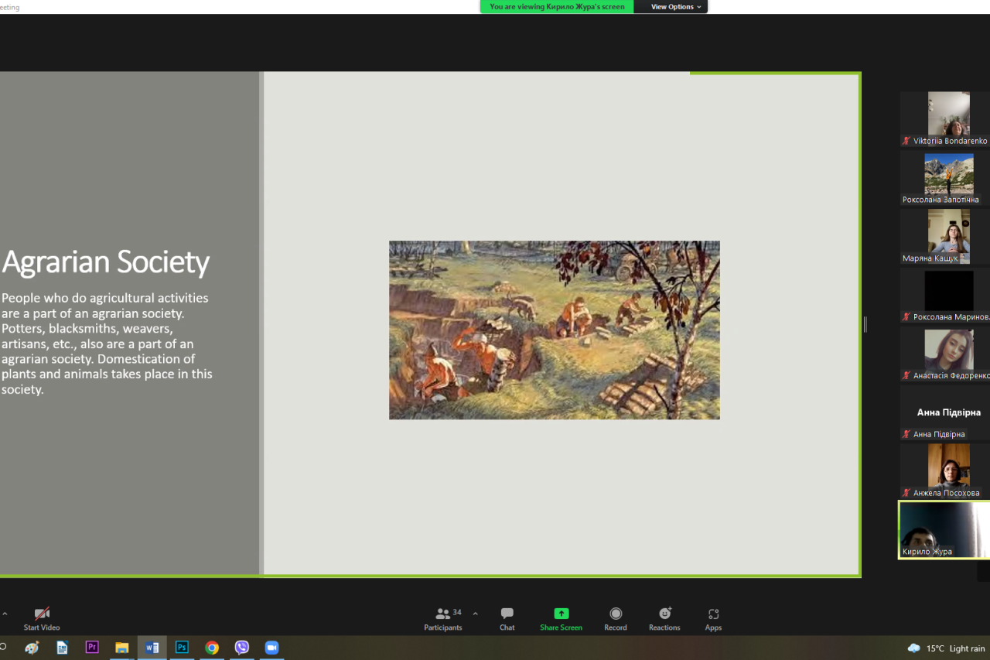990x660 pixels.
Task: Click Анна Підвірна's muted microphone icon
Action: click(x=906, y=434)
